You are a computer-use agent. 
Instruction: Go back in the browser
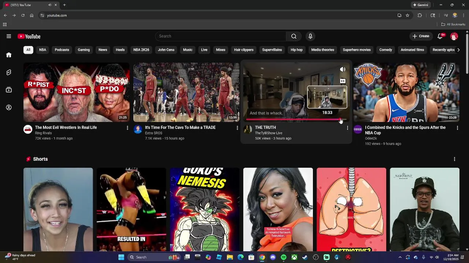click(5, 15)
